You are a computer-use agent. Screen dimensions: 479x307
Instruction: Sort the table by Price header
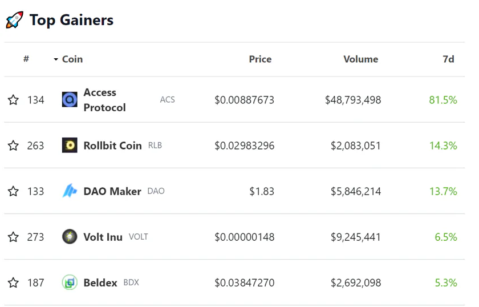tap(260, 59)
